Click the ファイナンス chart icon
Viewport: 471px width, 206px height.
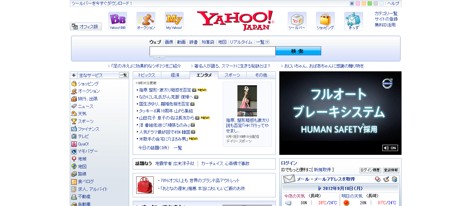pos(74,129)
